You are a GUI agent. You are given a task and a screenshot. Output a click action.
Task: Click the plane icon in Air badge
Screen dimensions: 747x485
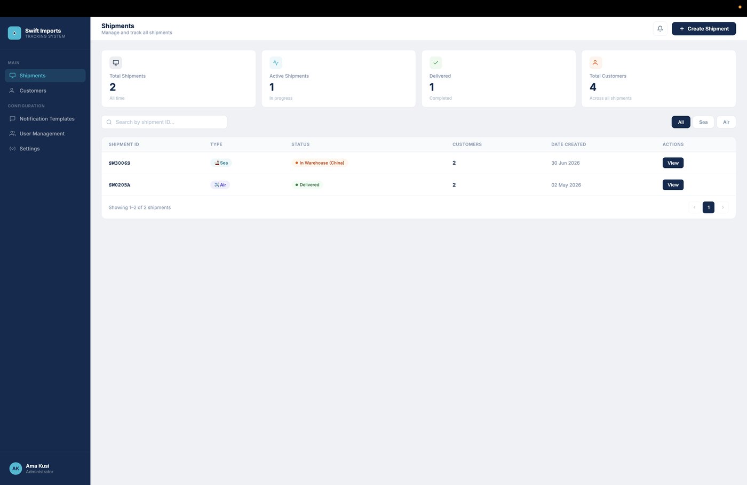[217, 185]
